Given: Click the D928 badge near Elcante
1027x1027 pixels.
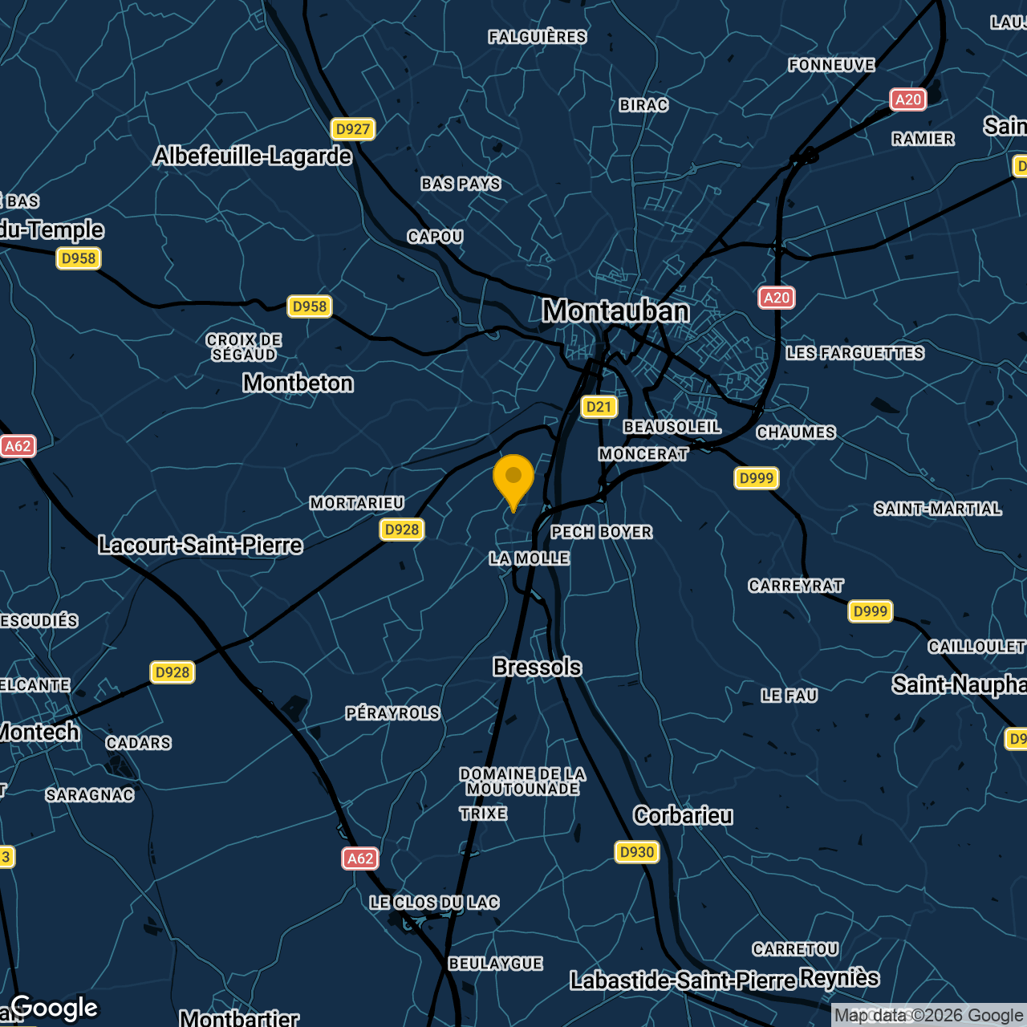Looking at the screenshot, I should coord(174,672).
